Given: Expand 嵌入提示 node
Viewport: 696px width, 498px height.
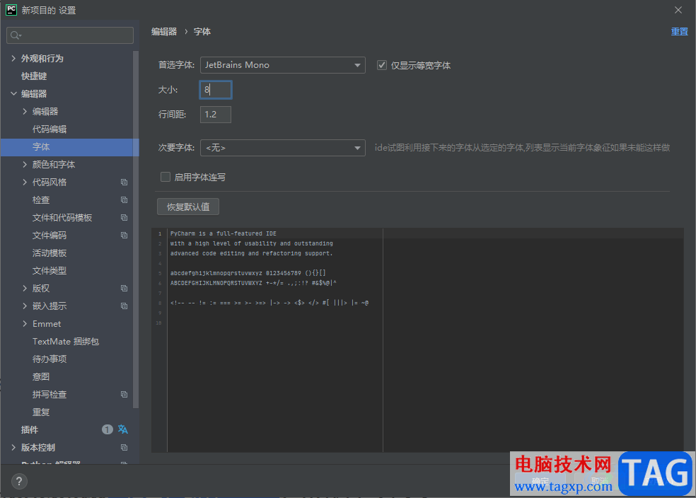Looking at the screenshot, I should coord(25,306).
